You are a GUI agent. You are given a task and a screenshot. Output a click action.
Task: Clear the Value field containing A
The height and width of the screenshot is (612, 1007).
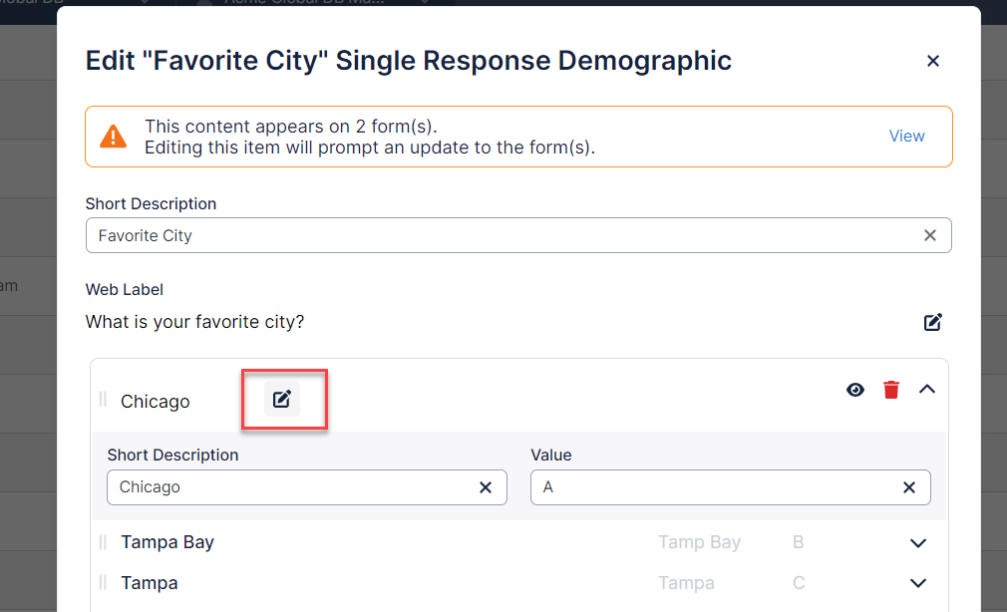[x=909, y=487]
